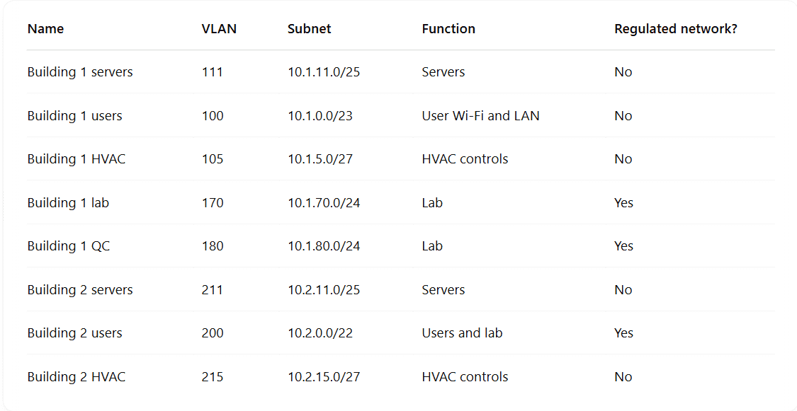Select the User Wi-Fi and LAN function cell
This screenshot has width=797, height=411.
tap(480, 116)
